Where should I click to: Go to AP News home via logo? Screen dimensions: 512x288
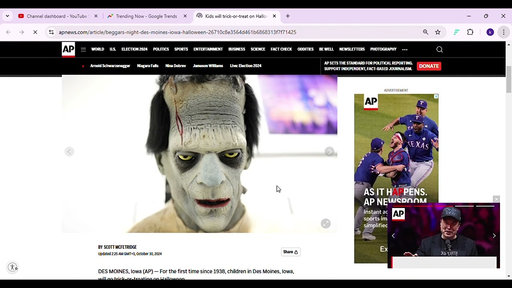pos(68,50)
